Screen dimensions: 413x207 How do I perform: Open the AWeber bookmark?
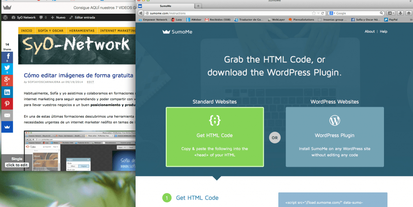(x=194, y=19)
